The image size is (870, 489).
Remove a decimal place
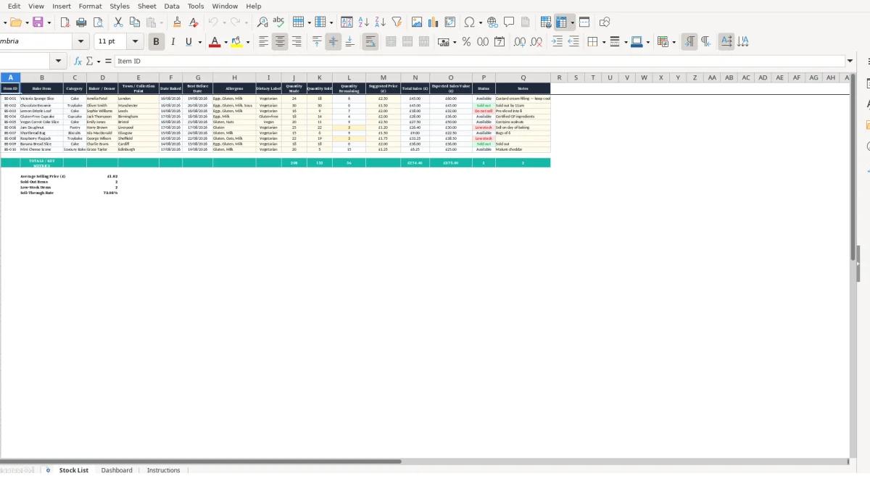point(536,42)
